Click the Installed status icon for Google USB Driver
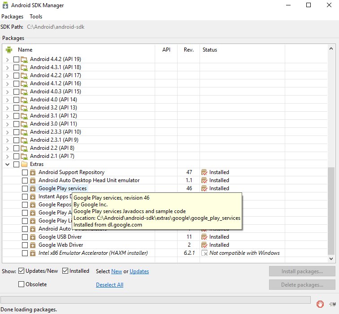The height and width of the screenshot is (314, 339). click(x=204, y=237)
